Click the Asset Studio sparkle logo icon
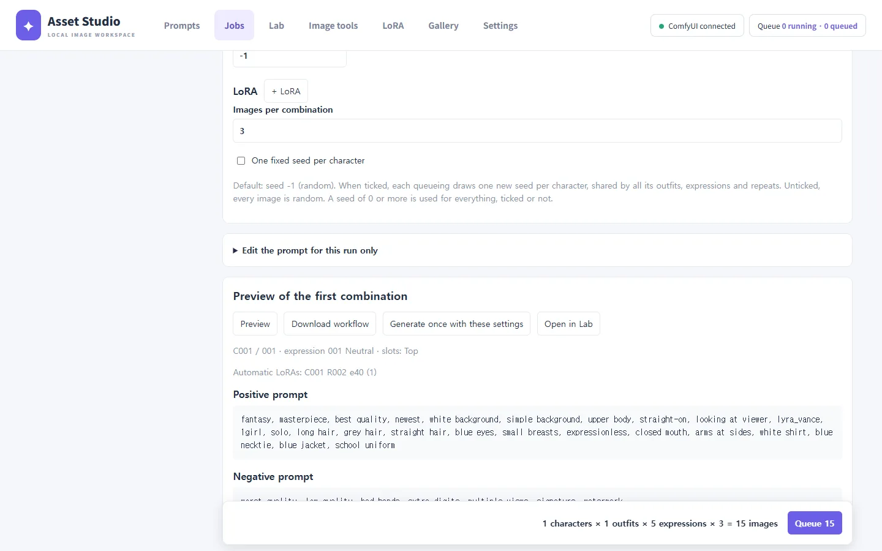Screen dimensions: 882x551 (28, 25)
